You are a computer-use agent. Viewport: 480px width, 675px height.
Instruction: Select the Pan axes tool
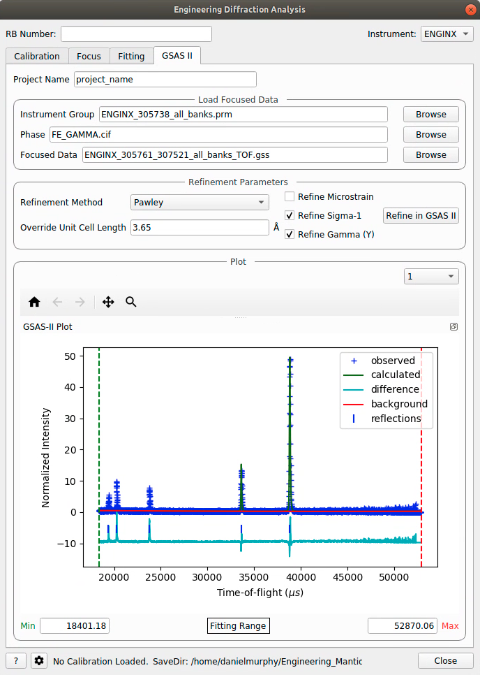pyautogui.click(x=108, y=302)
